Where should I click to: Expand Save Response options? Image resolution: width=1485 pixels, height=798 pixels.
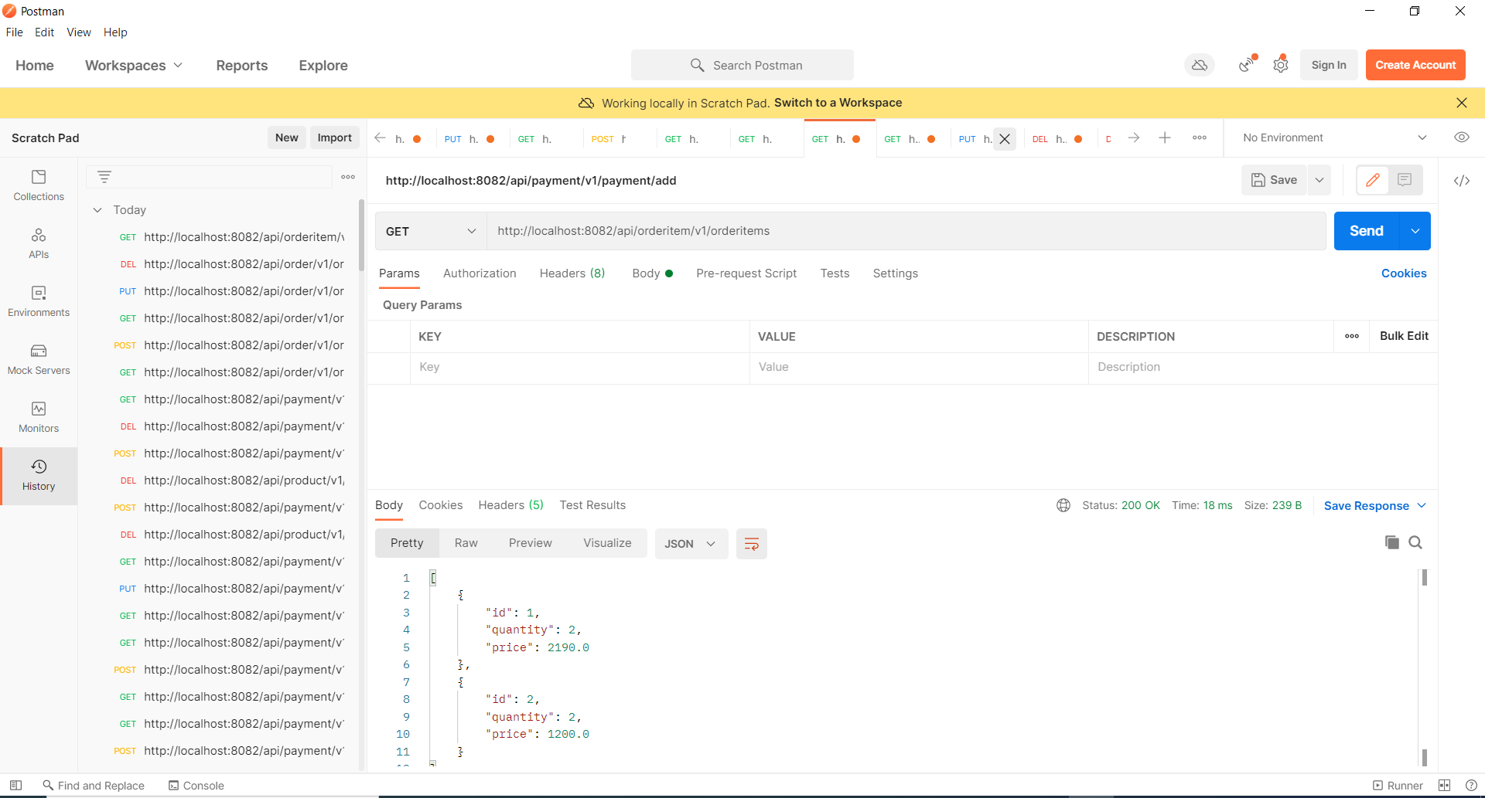click(x=1422, y=506)
